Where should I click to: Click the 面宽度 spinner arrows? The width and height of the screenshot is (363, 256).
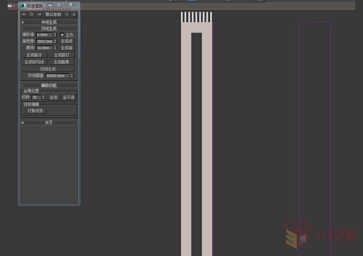55,41
